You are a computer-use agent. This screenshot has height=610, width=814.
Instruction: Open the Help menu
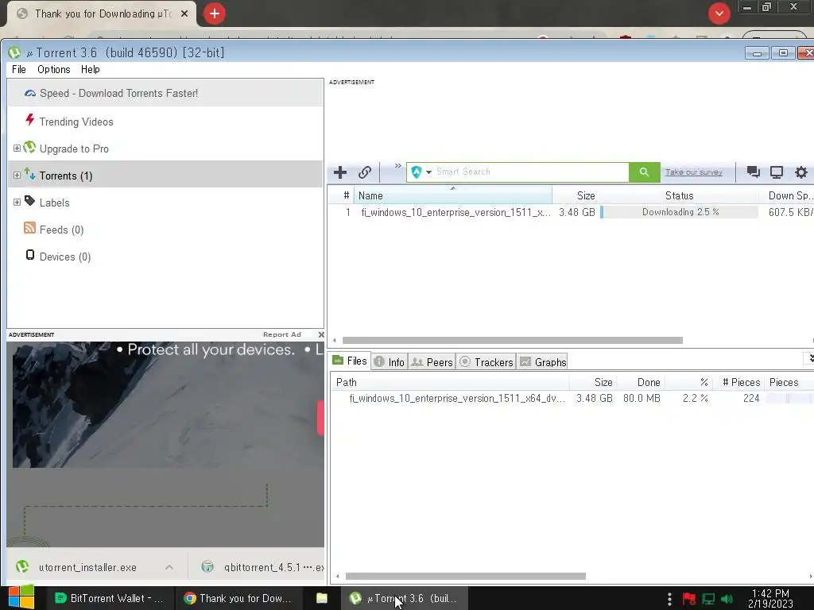91,70
